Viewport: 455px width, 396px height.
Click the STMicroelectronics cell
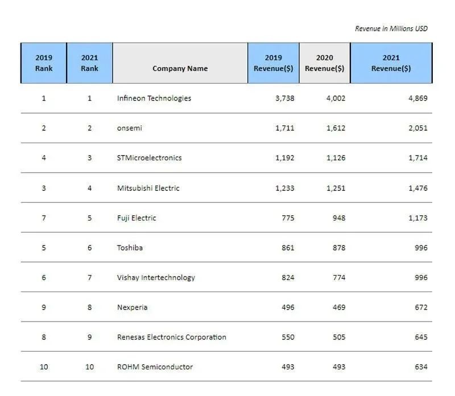click(149, 158)
